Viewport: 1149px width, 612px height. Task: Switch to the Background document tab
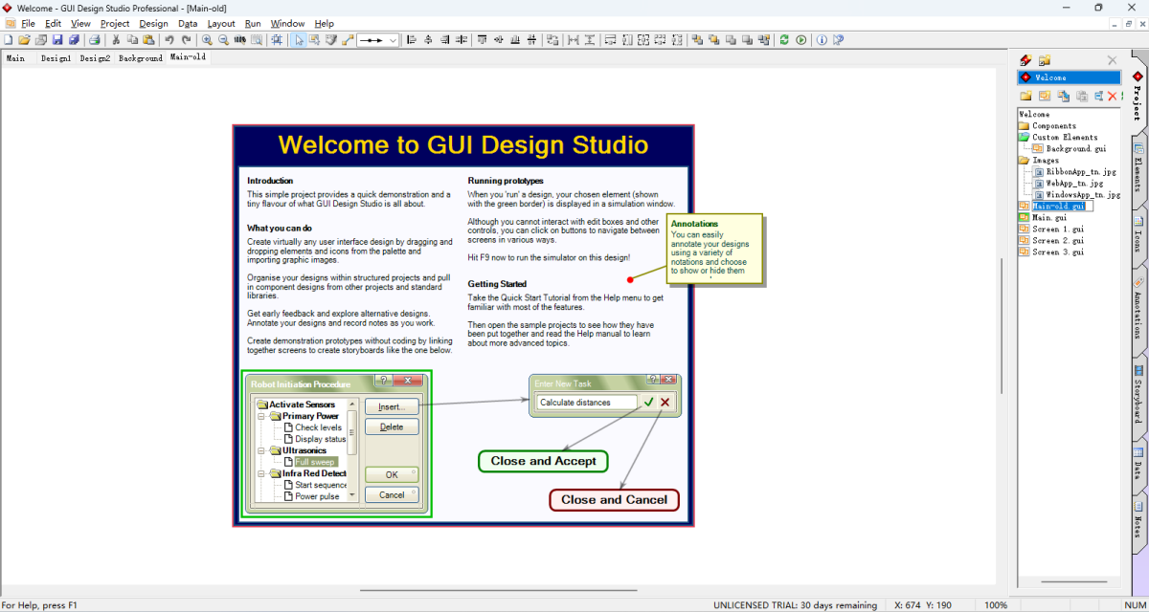[140, 58]
